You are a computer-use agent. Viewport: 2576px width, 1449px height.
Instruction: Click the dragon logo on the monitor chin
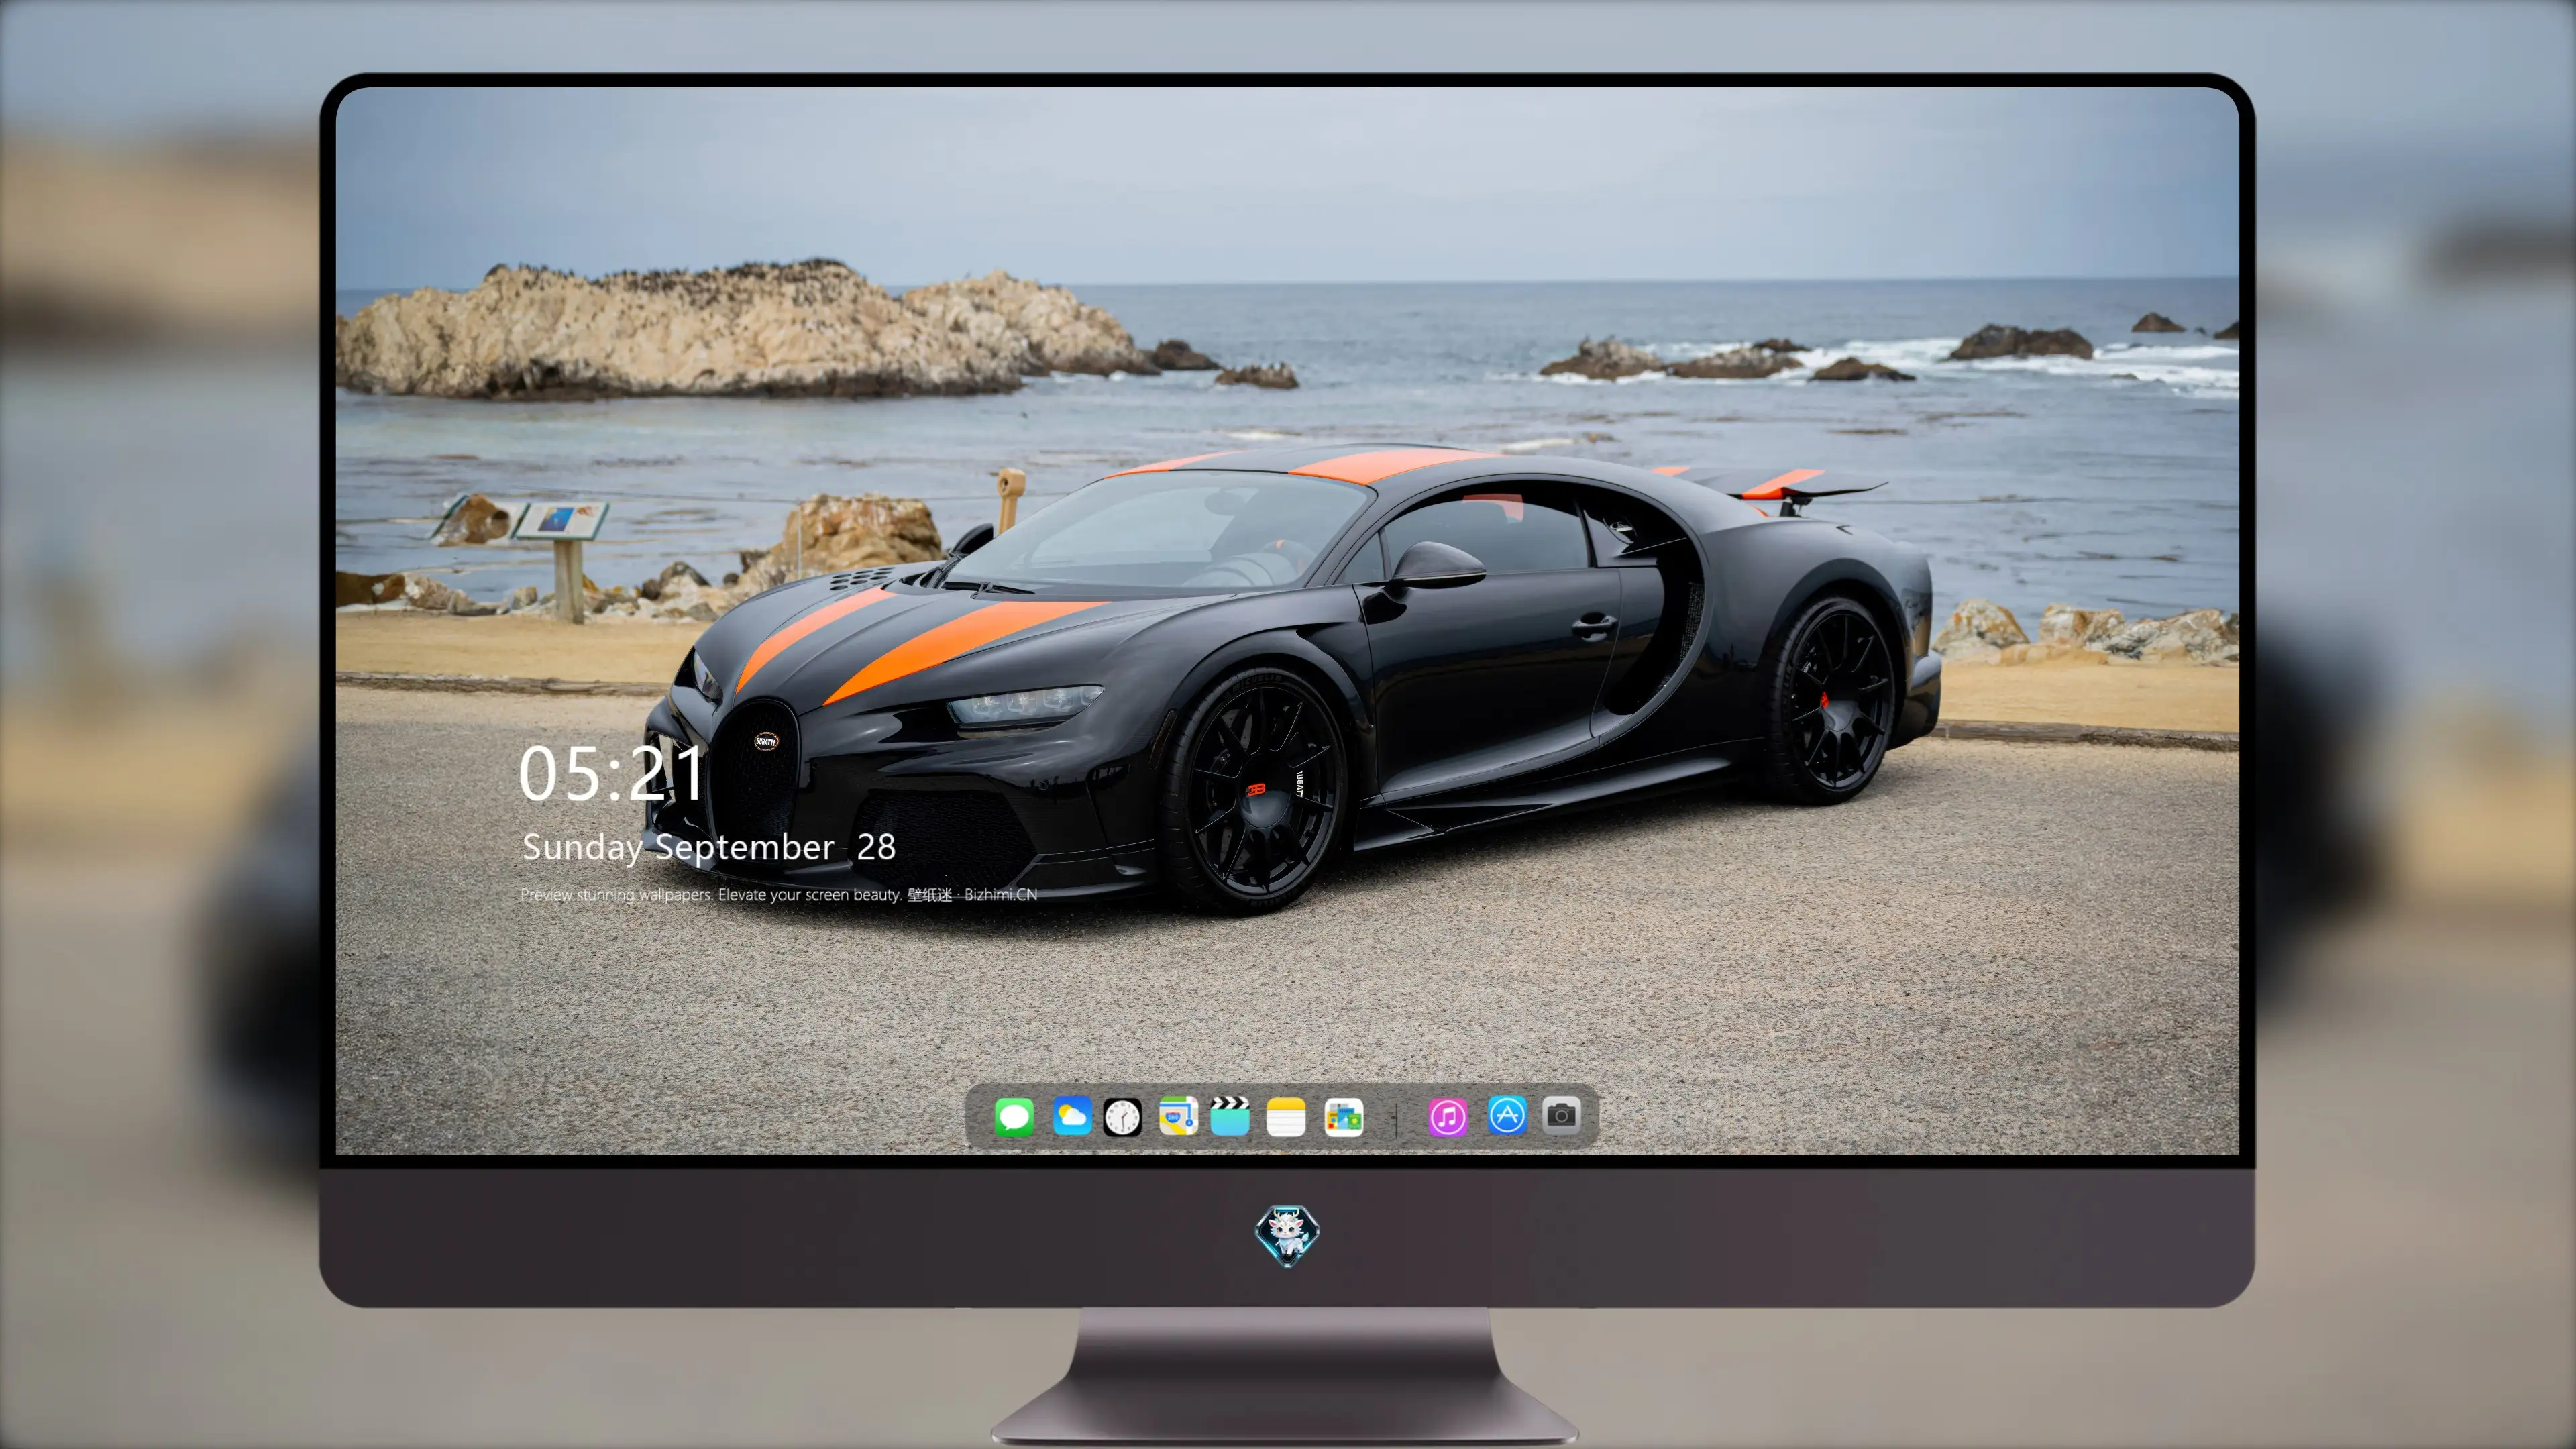tap(1287, 1236)
